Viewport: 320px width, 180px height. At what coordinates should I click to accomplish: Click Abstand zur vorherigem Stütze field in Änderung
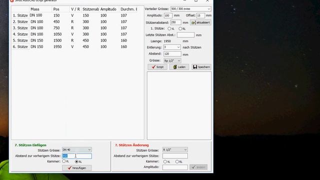point(175,156)
